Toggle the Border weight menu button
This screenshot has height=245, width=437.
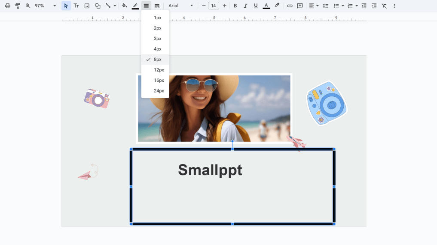146,6
